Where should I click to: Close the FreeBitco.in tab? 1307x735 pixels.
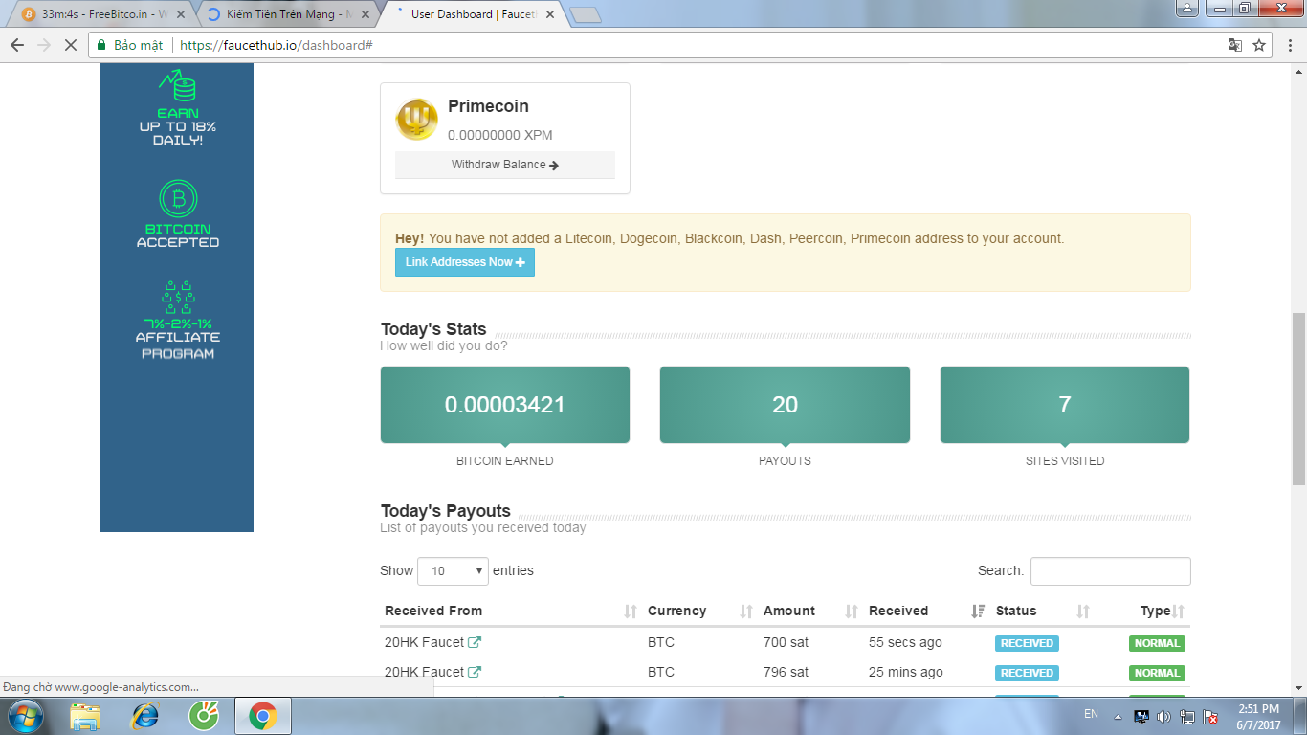pyautogui.click(x=181, y=14)
